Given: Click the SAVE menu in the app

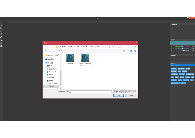Looking at the screenshot, I should click(x=6, y=22).
